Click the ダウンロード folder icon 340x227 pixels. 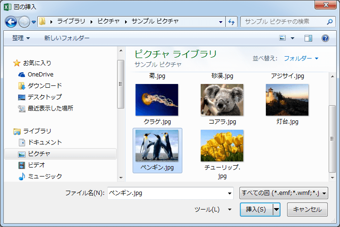click(x=21, y=86)
